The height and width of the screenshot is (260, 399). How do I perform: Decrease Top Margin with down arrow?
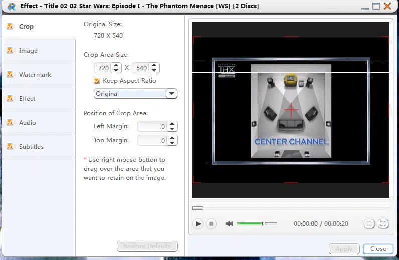point(172,143)
